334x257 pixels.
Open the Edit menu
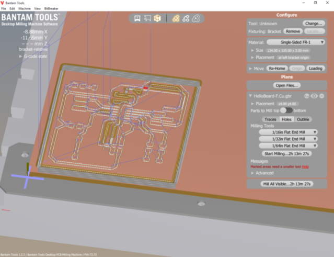(12, 8)
